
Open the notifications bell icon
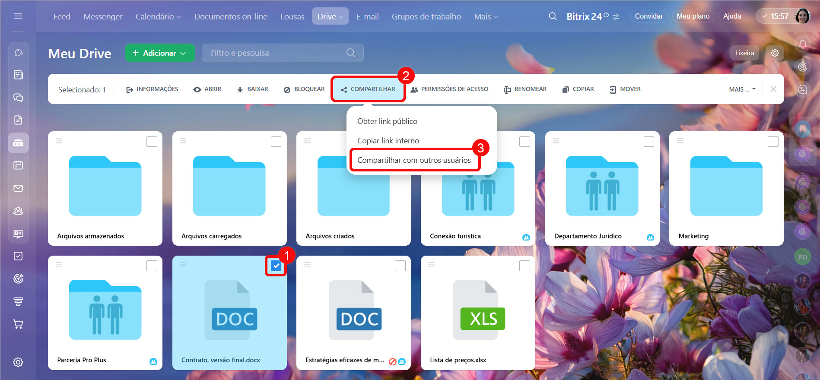(x=802, y=44)
